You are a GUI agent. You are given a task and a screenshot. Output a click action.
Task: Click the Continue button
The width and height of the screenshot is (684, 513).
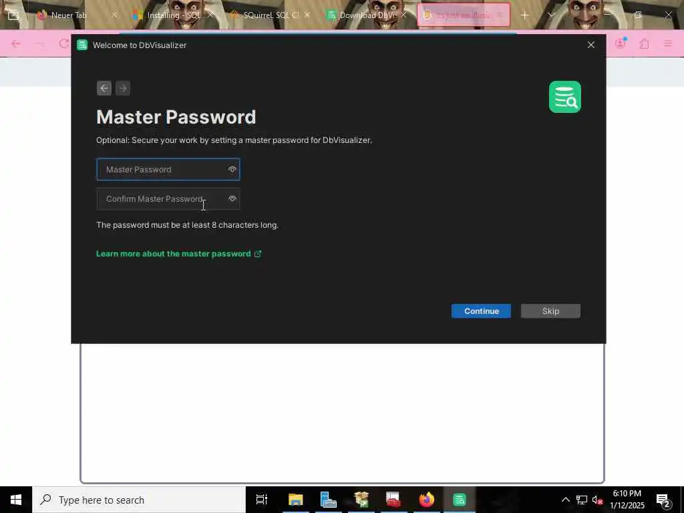(x=481, y=311)
